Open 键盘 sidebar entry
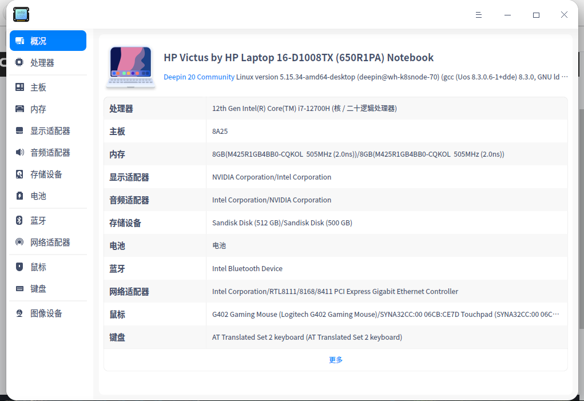Screen dimensions: 584x401 (48, 289)
